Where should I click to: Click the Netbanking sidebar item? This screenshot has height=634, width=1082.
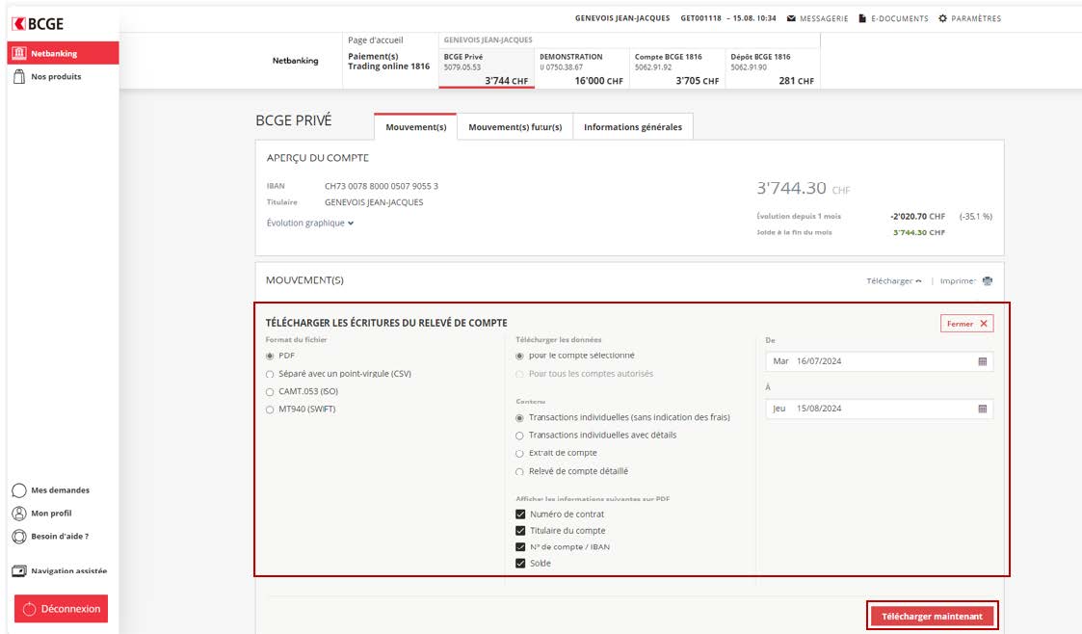click(x=63, y=53)
